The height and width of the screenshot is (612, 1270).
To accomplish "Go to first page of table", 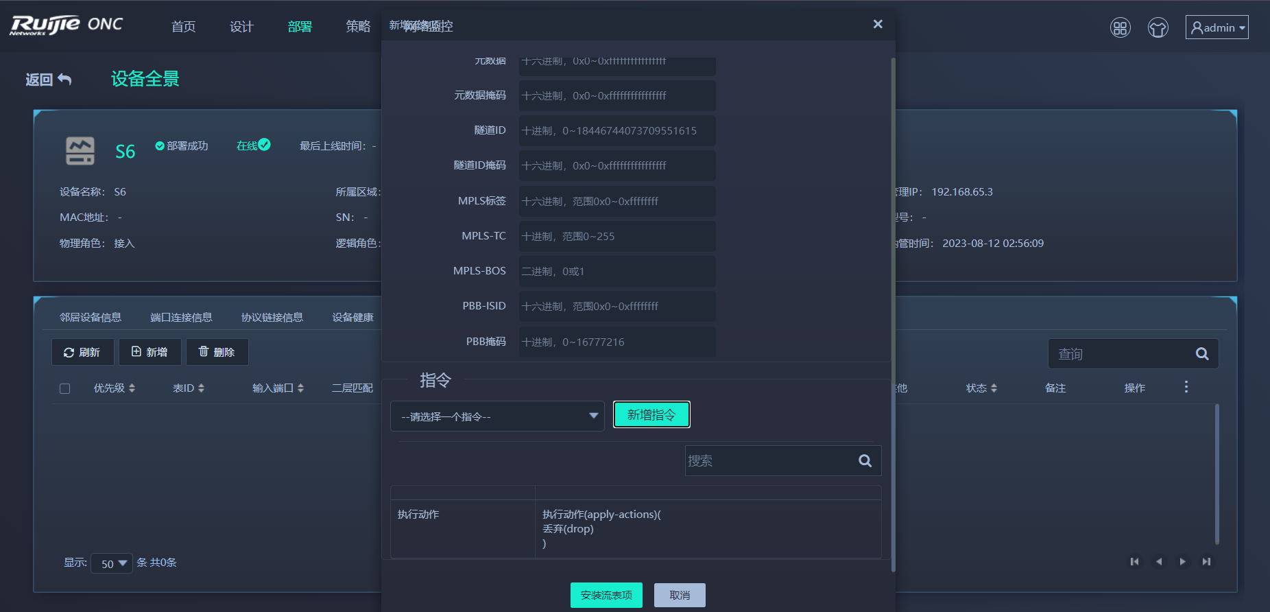I will (1134, 562).
